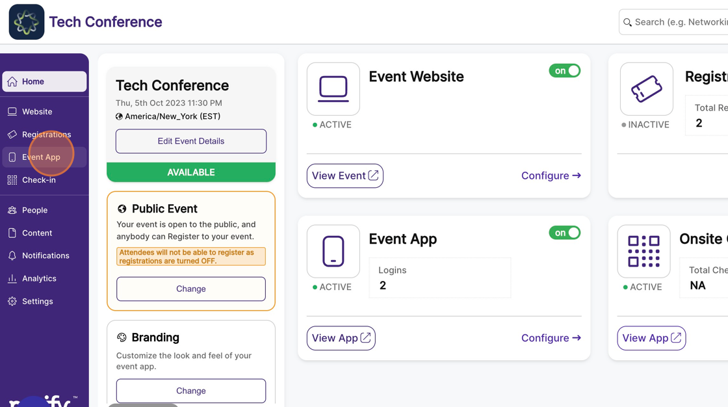Screen dimensions: 728x407
Task: Open Website in the sidebar
Action: (37, 112)
